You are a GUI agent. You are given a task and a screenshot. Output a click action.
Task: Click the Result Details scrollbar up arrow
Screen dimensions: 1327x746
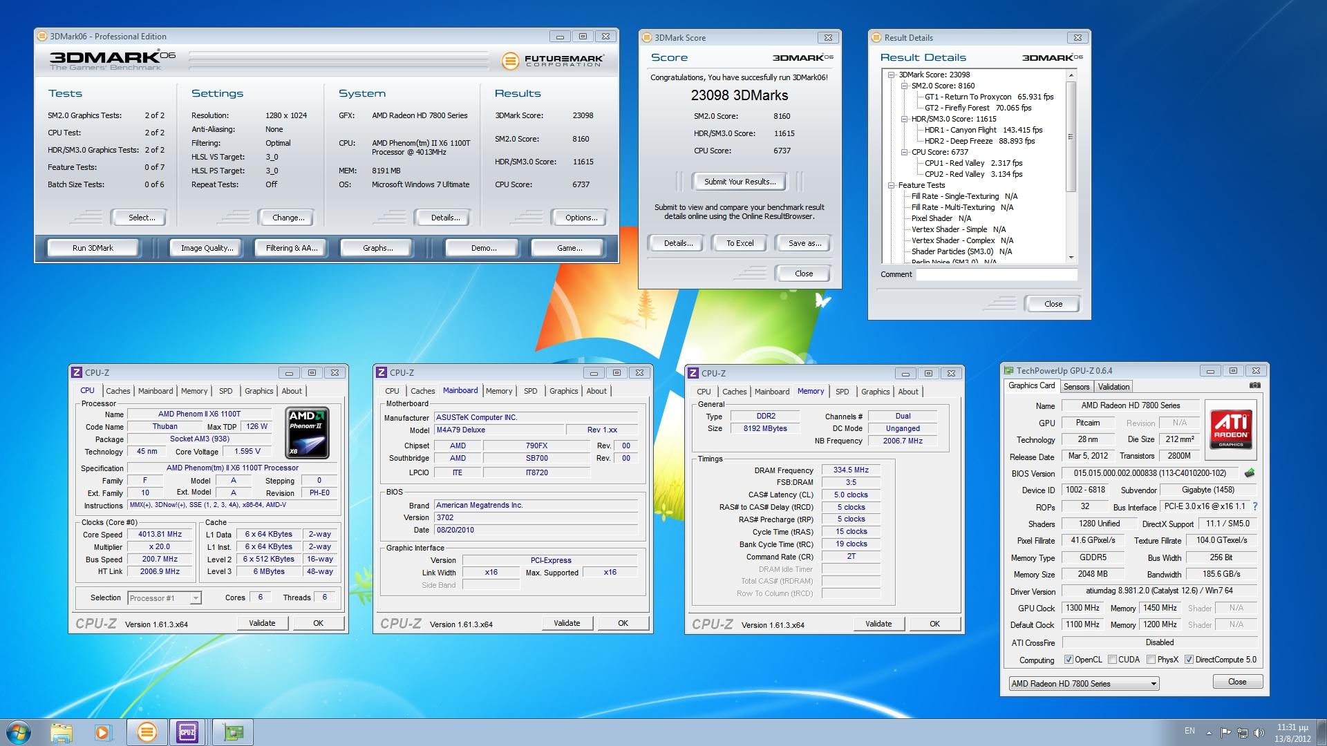tap(1071, 75)
